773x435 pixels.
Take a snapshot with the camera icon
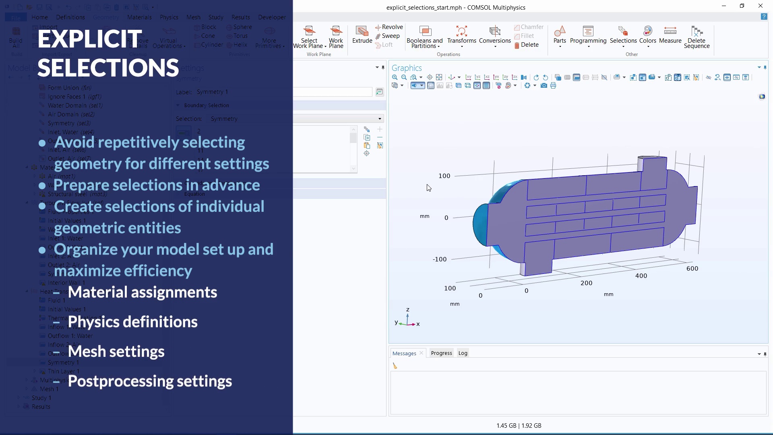[544, 85]
